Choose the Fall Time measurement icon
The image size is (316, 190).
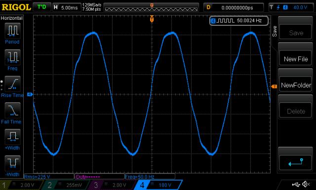tap(12, 110)
